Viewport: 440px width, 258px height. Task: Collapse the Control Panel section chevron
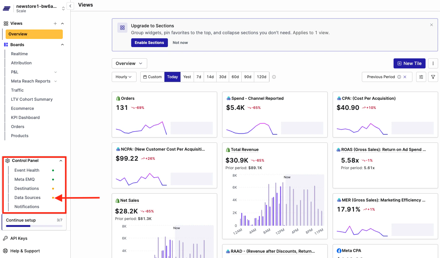point(61,161)
